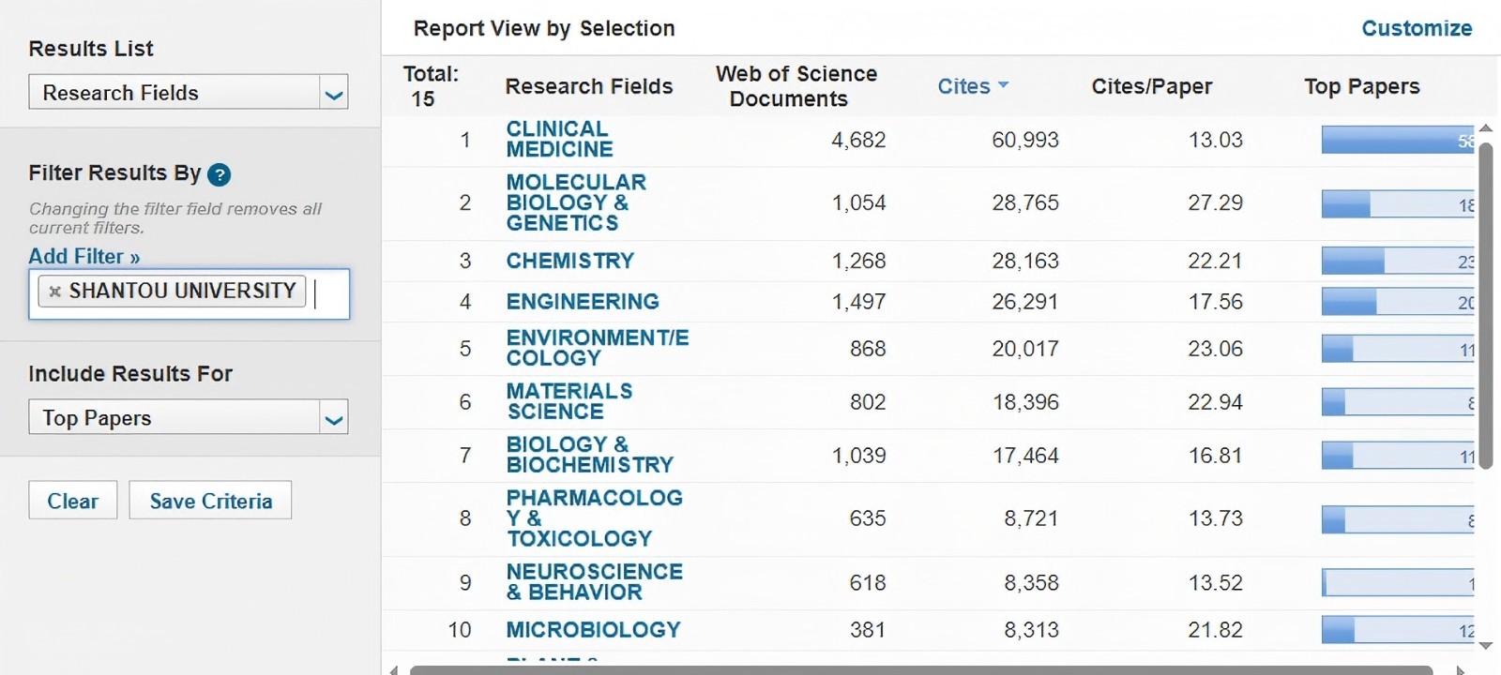The height and width of the screenshot is (675, 1501).
Task: Open the MICROBIOLOGY research field link
Action: [593, 629]
